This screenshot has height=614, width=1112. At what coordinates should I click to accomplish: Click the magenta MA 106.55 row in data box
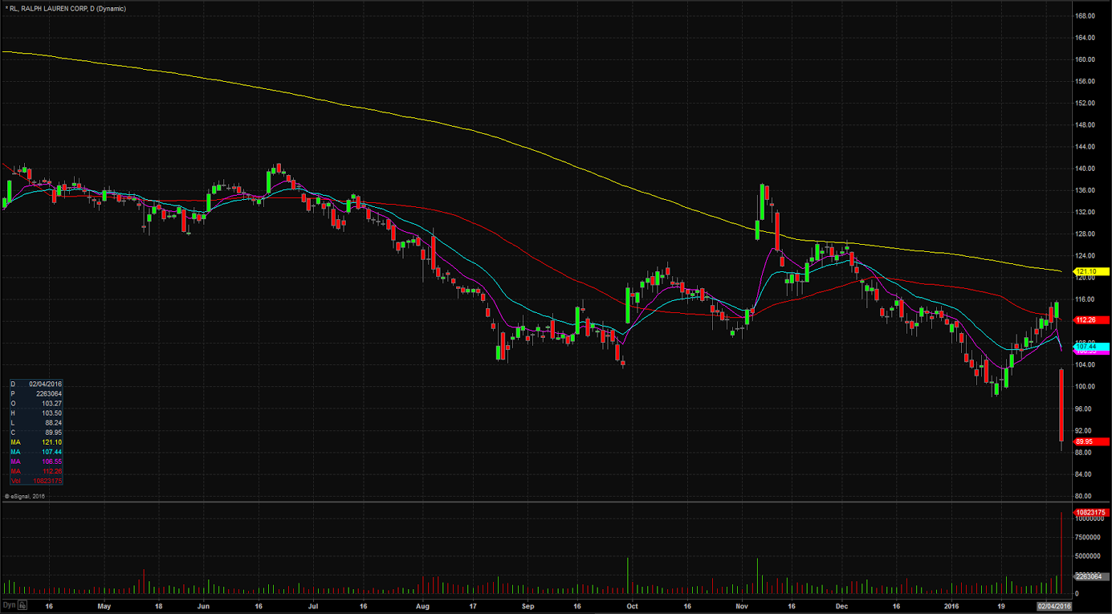click(x=36, y=462)
